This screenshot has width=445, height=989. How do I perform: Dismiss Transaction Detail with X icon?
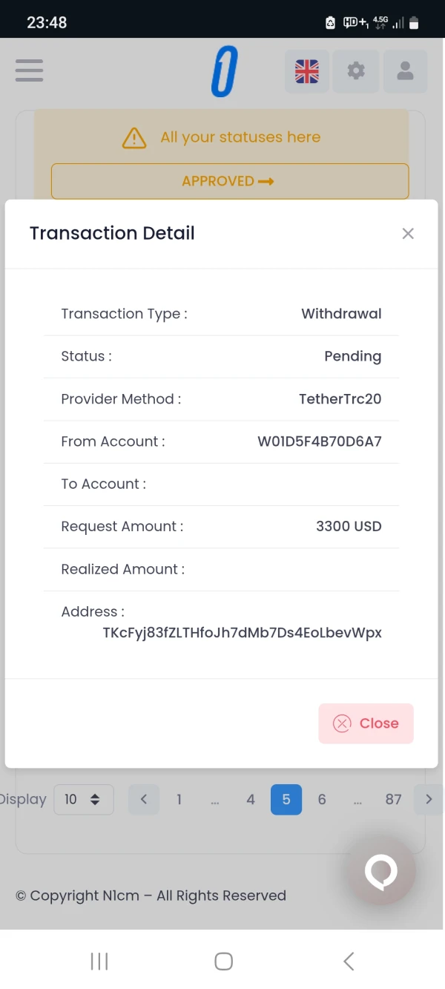coord(408,234)
